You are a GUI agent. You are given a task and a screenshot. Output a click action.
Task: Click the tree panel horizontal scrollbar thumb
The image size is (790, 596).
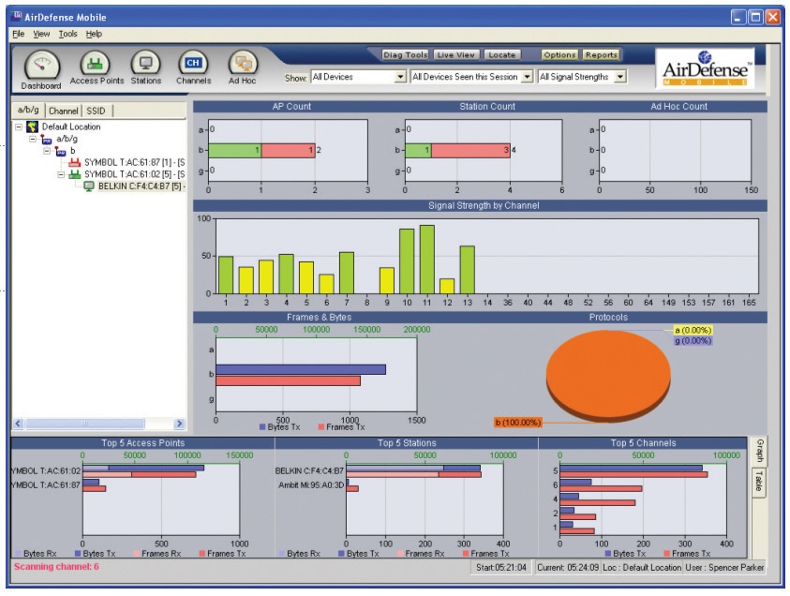click(84, 424)
